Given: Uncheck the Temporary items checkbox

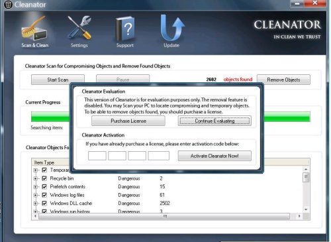Looking at the screenshot, I should (44, 170).
